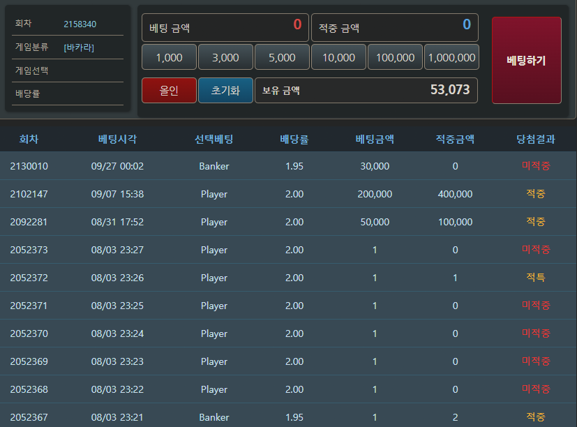The image size is (577, 427).
Task: Click the red 올인 all-in button
Action: [x=169, y=90]
